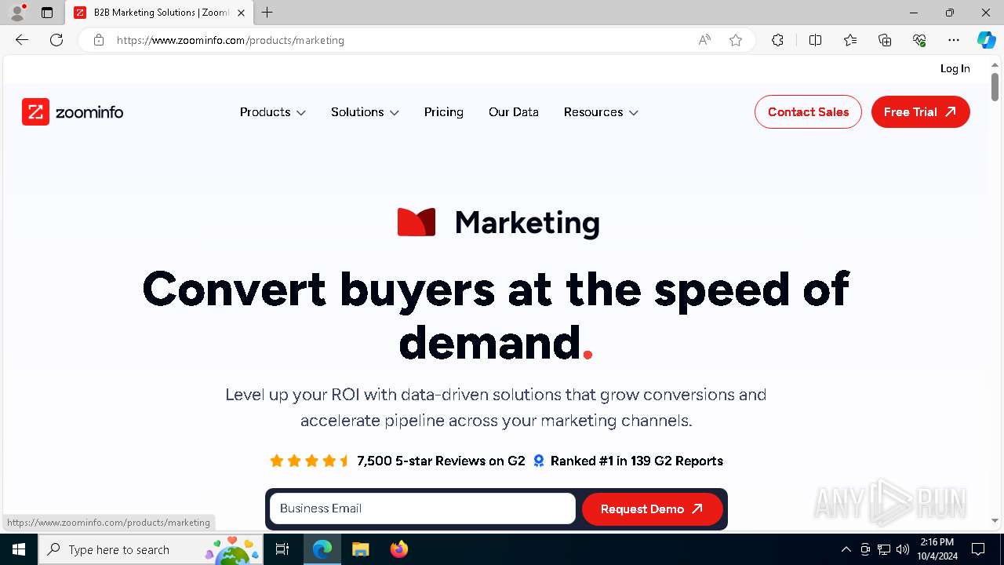Screen dimensions: 1004x565
Task: Toggle Split screen view
Action: [815, 40]
